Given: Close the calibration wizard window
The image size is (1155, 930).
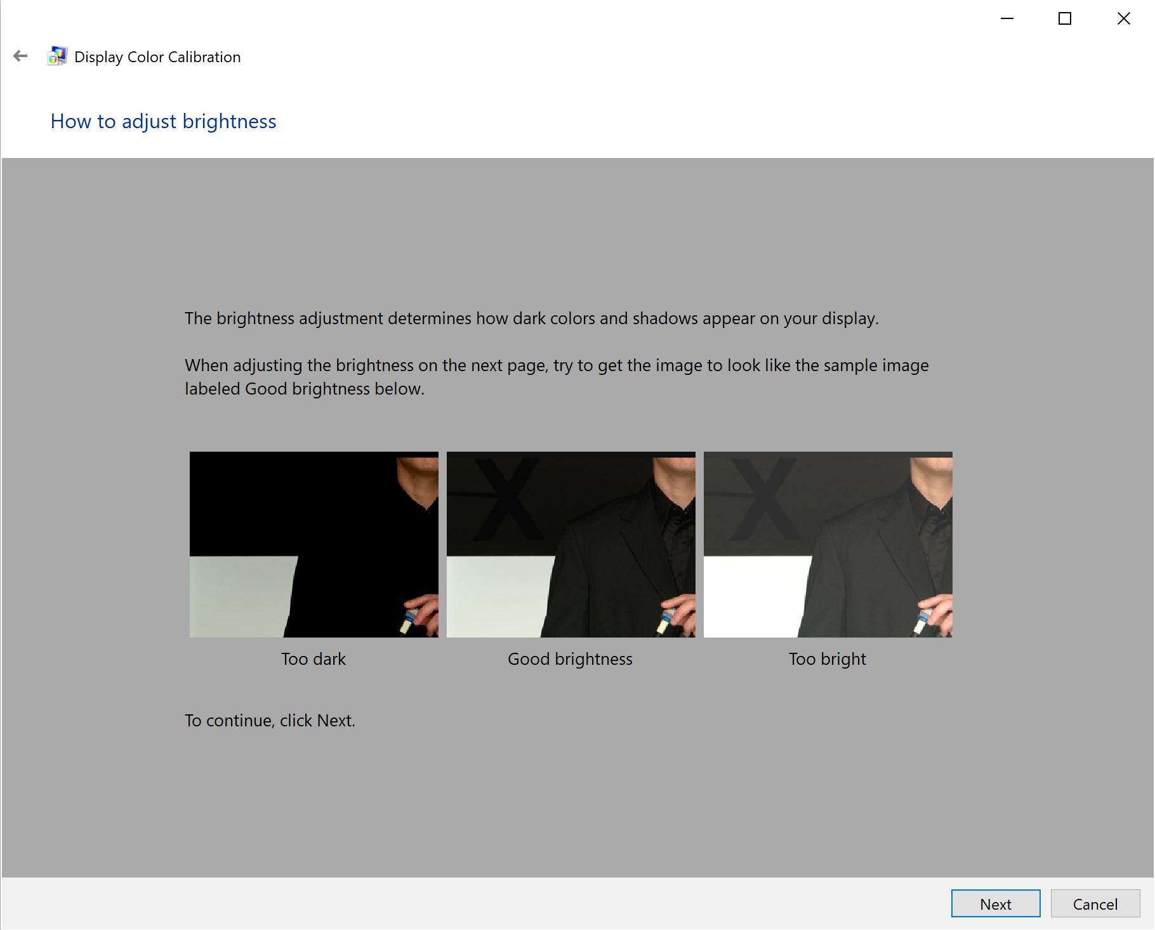Looking at the screenshot, I should tap(1123, 18).
